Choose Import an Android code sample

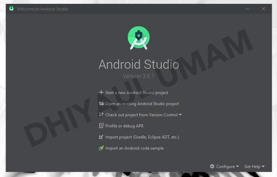pos(135,148)
